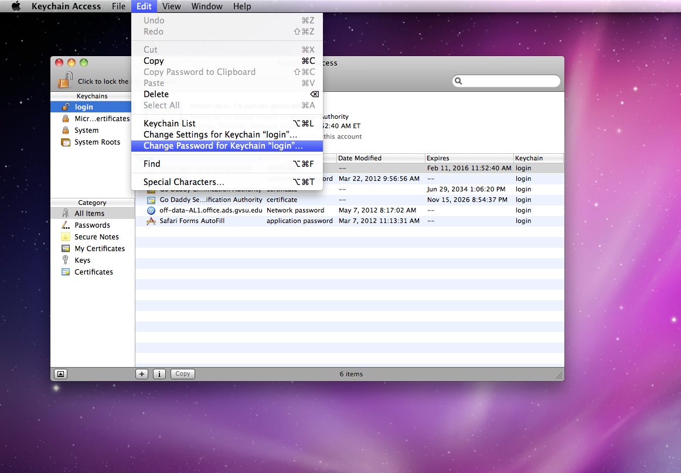
Task: Open the Window menu
Action: [x=207, y=6]
